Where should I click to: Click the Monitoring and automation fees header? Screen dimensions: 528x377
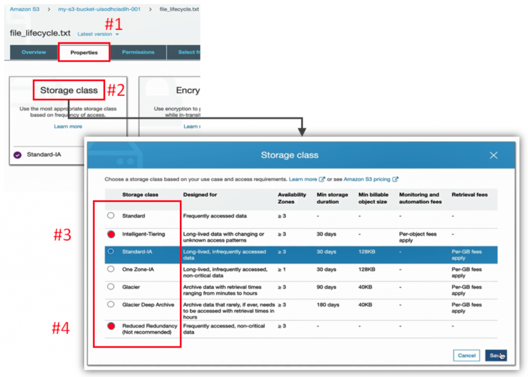point(420,198)
